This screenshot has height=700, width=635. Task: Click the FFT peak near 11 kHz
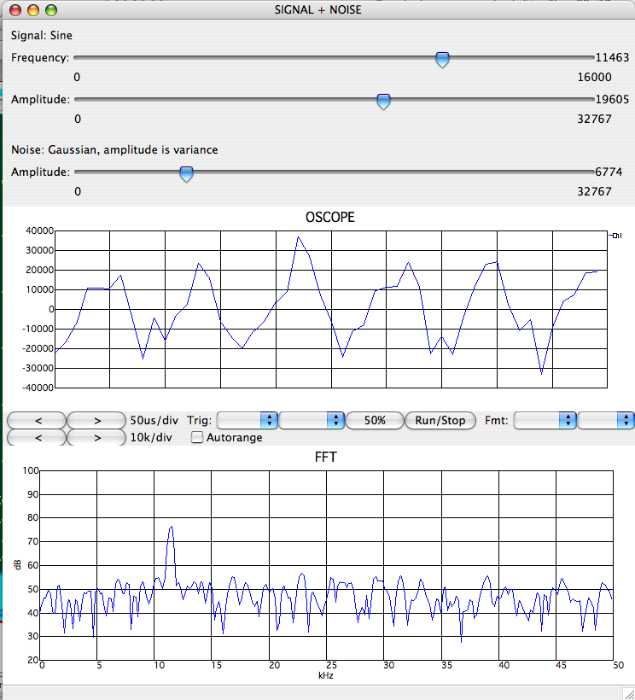click(x=172, y=528)
